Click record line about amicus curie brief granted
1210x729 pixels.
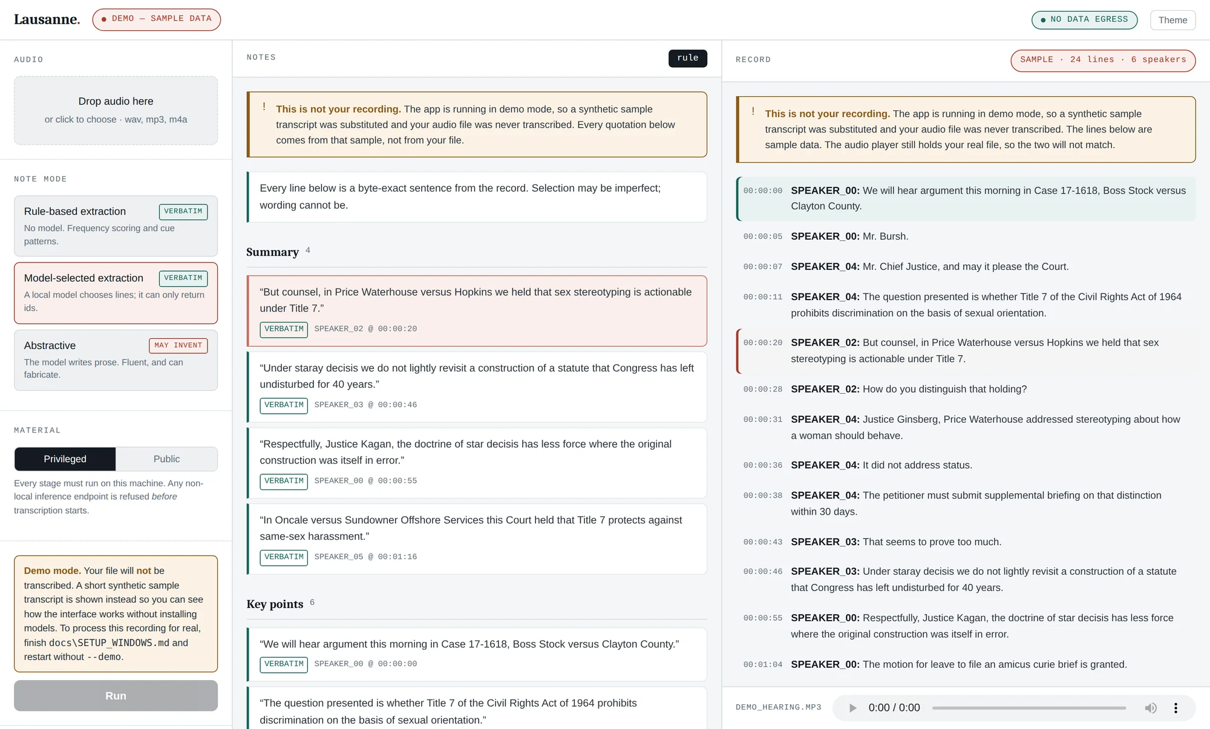click(966, 664)
